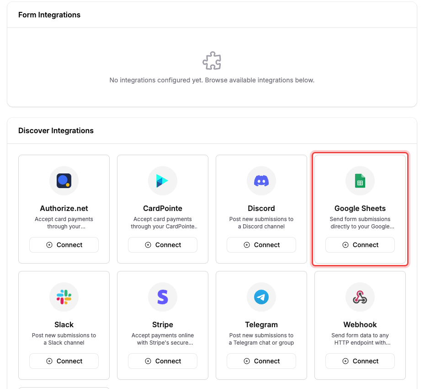
Task: Click the 'Form Integrations' heading
Action: pyautogui.click(x=49, y=15)
